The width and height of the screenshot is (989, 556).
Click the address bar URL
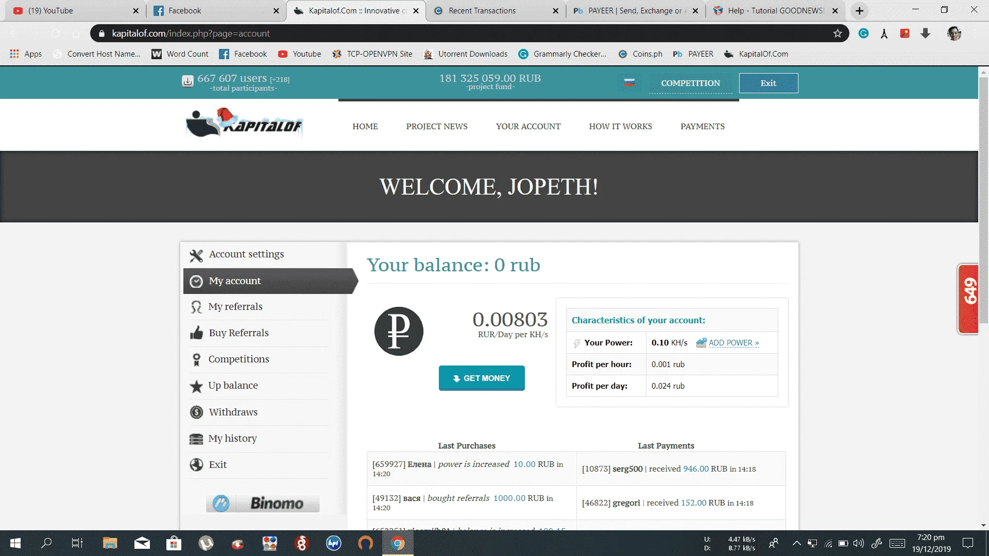[x=191, y=33]
